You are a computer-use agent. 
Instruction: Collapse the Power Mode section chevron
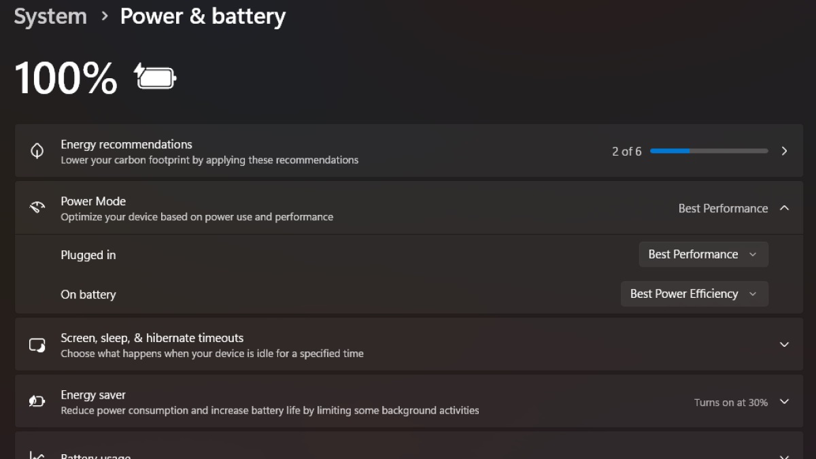784,208
